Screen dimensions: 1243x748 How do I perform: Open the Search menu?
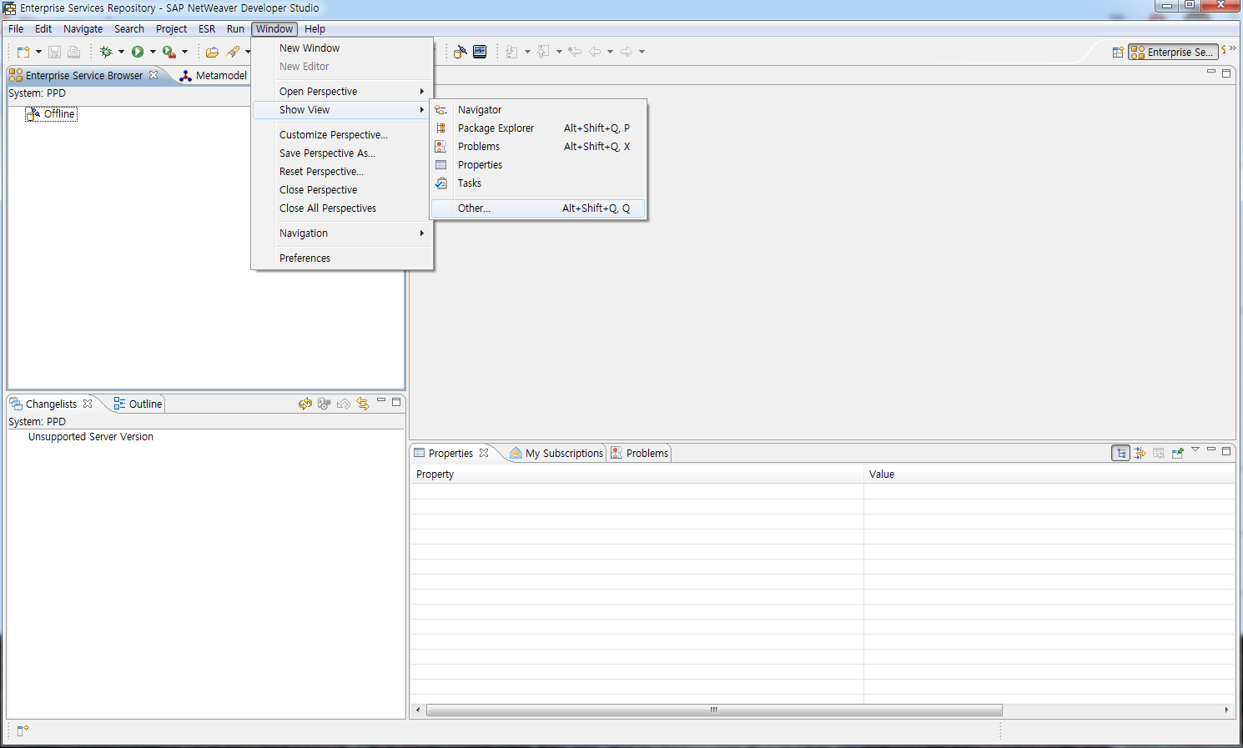coord(129,28)
